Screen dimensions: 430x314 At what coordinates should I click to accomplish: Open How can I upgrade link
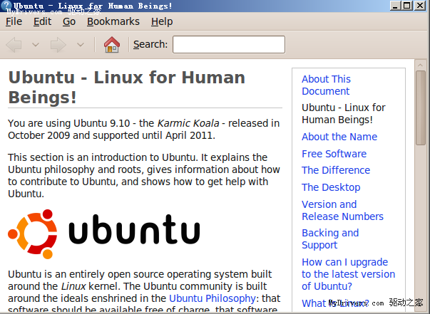tap(348, 274)
